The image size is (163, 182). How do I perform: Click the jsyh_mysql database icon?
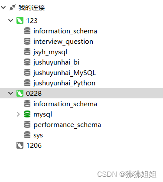tap(27, 52)
